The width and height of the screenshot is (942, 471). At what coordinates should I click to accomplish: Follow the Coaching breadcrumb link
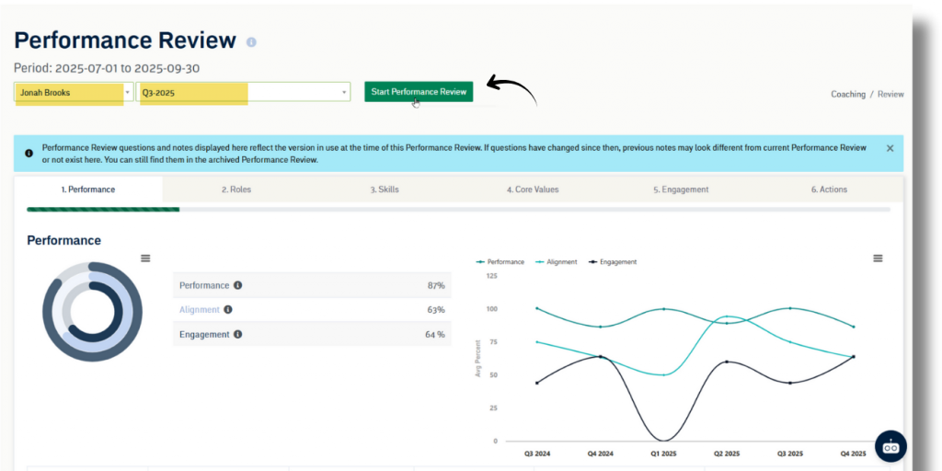click(x=847, y=94)
